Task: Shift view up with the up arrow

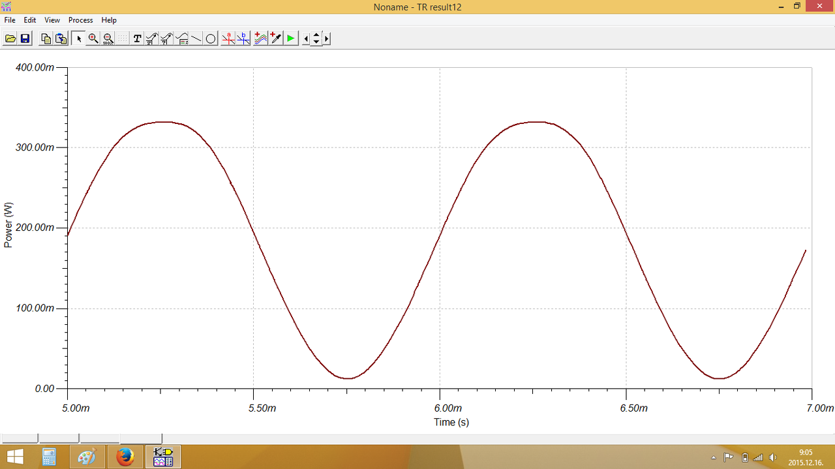Action: coord(316,35)
